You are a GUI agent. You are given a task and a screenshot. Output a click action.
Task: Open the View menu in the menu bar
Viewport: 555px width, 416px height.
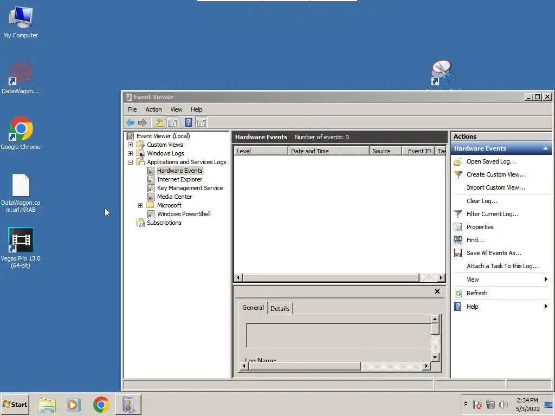(x=176, y=109)
